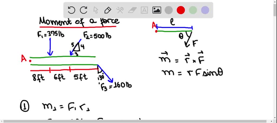Select the pen drawing tool
The width and height of the screenshot is (277, 123).
108,10
